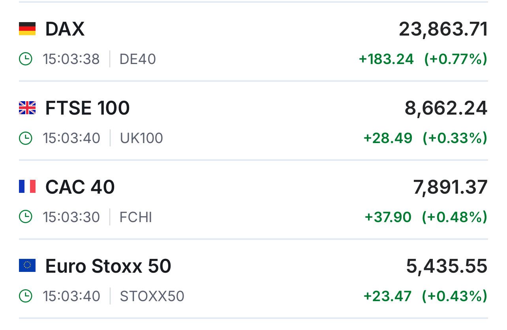
Task: Click the CAC 40 price 7,891.37
Action: click(450, 187)
